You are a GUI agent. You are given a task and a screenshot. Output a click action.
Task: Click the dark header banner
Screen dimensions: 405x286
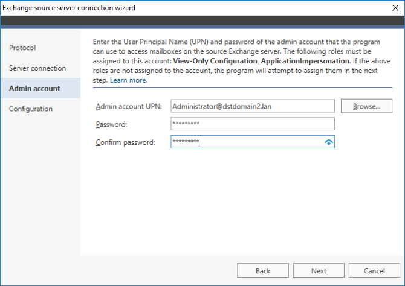coord(202,22)
